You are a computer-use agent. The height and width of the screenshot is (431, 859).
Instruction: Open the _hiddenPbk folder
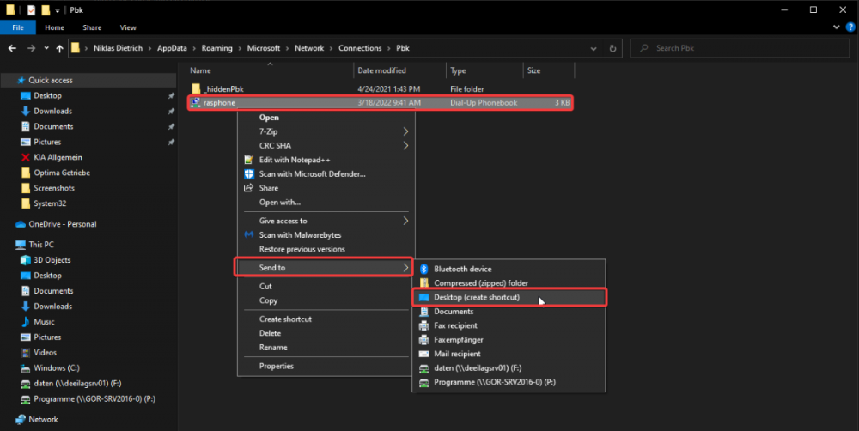223,88
